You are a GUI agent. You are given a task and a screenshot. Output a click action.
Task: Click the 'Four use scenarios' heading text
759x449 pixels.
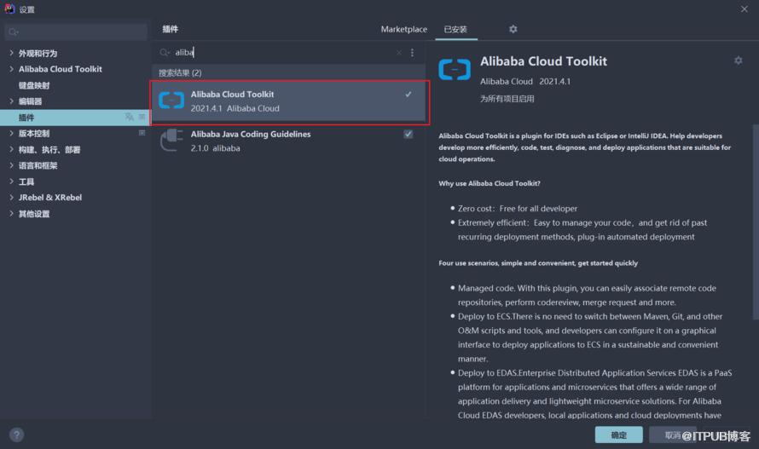tap(538, 263)
